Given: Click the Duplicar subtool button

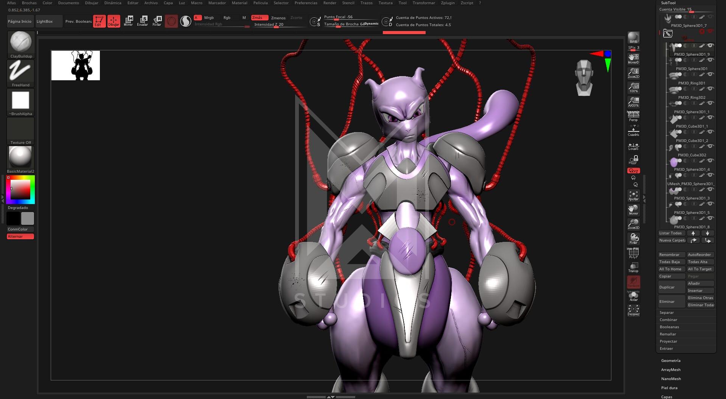Looking at the screenshot, I should tap(671, 287).
